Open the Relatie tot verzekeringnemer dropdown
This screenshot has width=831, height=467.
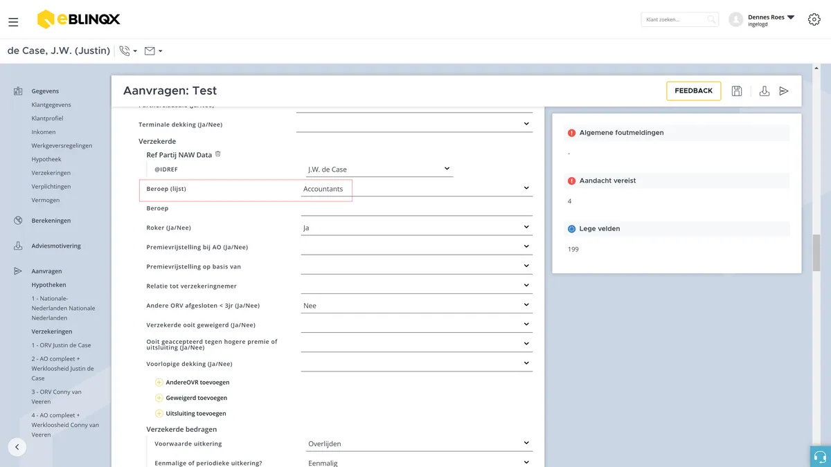416,286
